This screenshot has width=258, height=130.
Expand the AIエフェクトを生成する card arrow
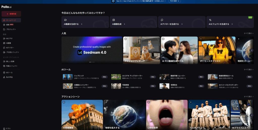point(233,24)
